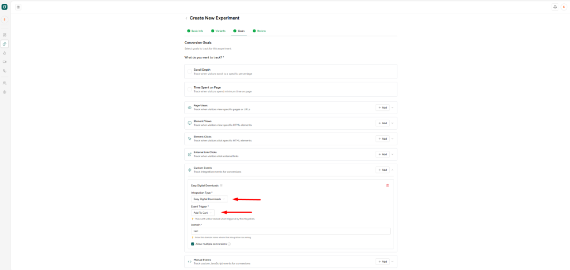Click the monitor icon for Element Views
The width and height of the screenshot is (570, 270).
pos(189,123)
